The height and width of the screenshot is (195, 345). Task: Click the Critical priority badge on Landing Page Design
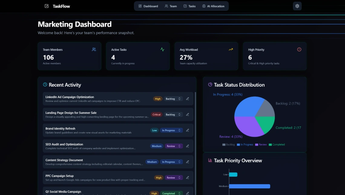(x=156, y=114)
